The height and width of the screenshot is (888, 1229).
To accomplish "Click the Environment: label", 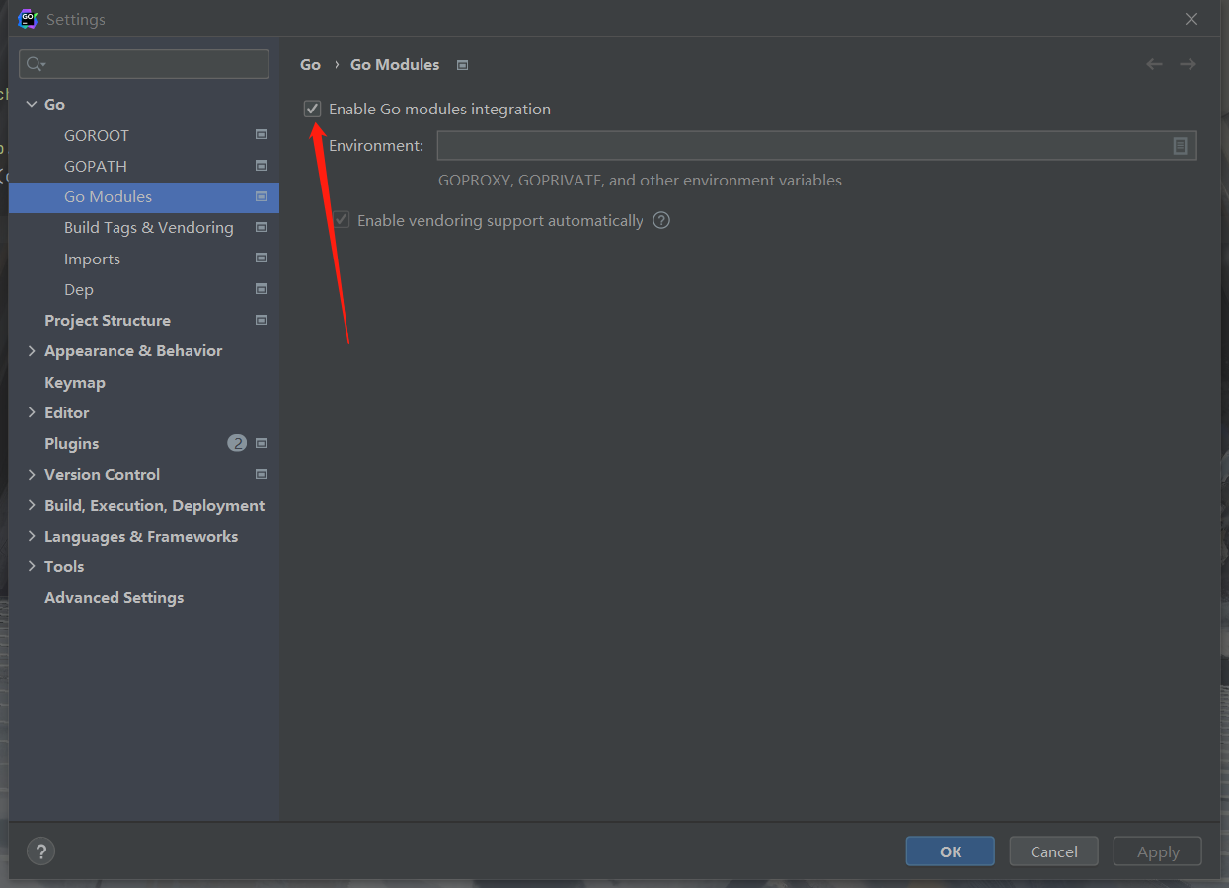I will [376, 145].
